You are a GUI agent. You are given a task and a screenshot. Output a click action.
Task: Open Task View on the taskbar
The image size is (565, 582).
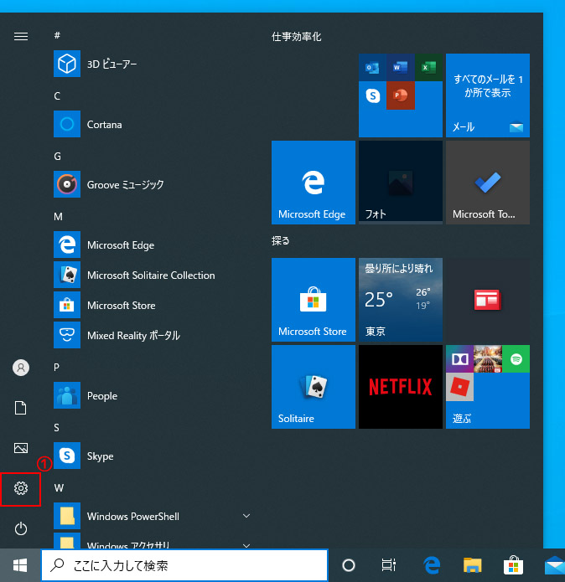tap(389, 565)
